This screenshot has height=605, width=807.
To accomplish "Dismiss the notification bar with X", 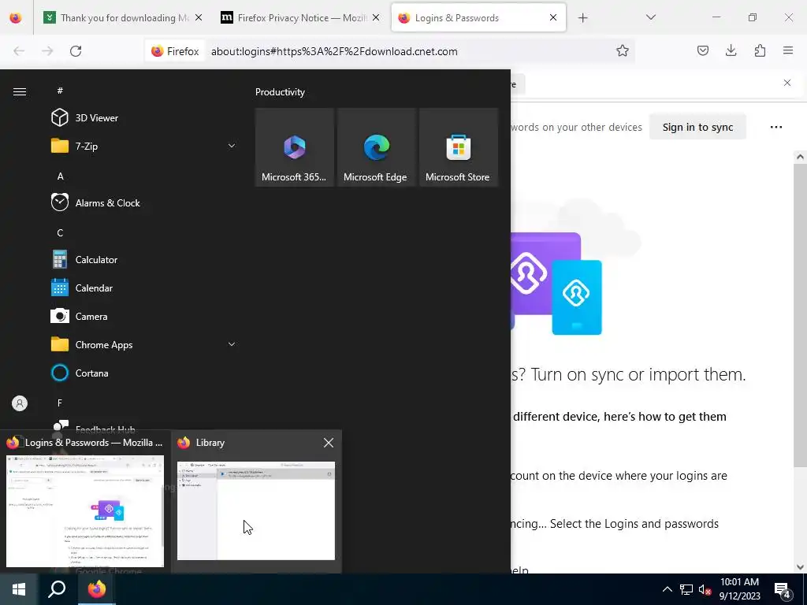I will [787, 83].
